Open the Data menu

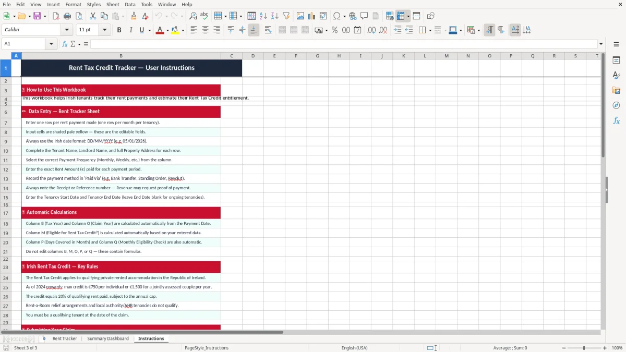[130, 4]
